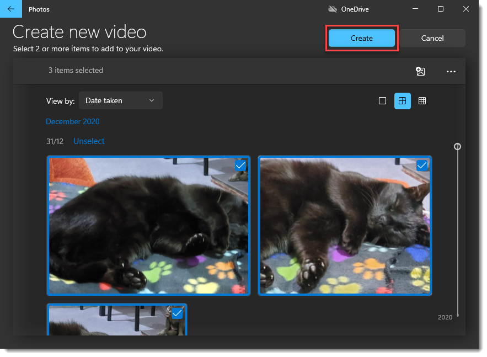Click the Create button
Viewport: 487px width, 357px height.
[361, 38]
